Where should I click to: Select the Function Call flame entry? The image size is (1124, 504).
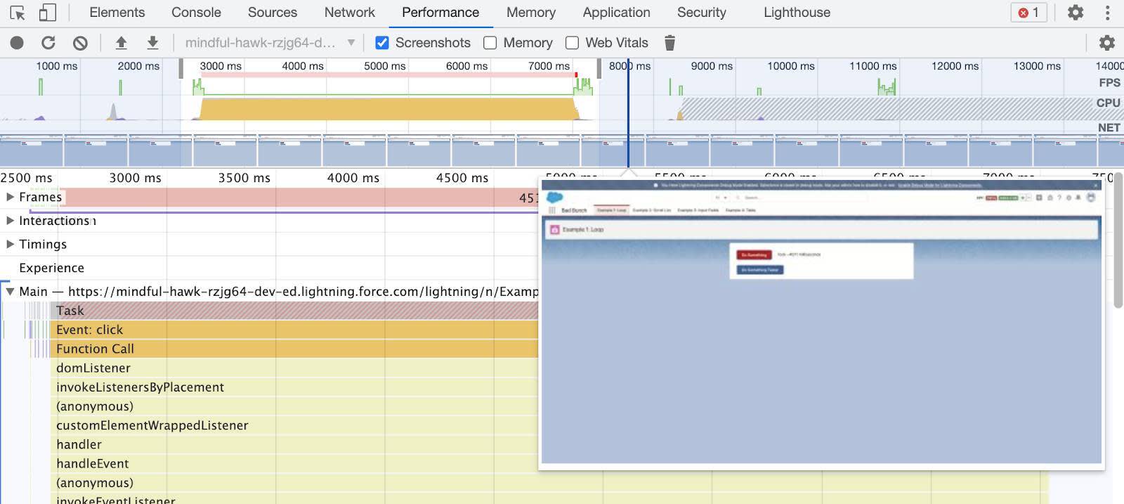pyautogui.click(x=295, y=349)
